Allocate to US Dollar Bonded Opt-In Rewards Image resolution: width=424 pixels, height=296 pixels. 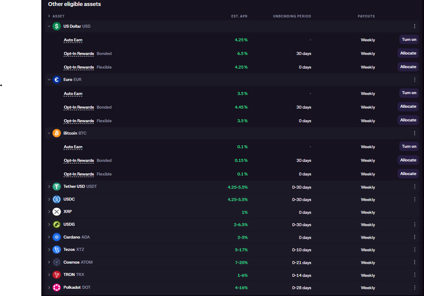click(408, 53)
